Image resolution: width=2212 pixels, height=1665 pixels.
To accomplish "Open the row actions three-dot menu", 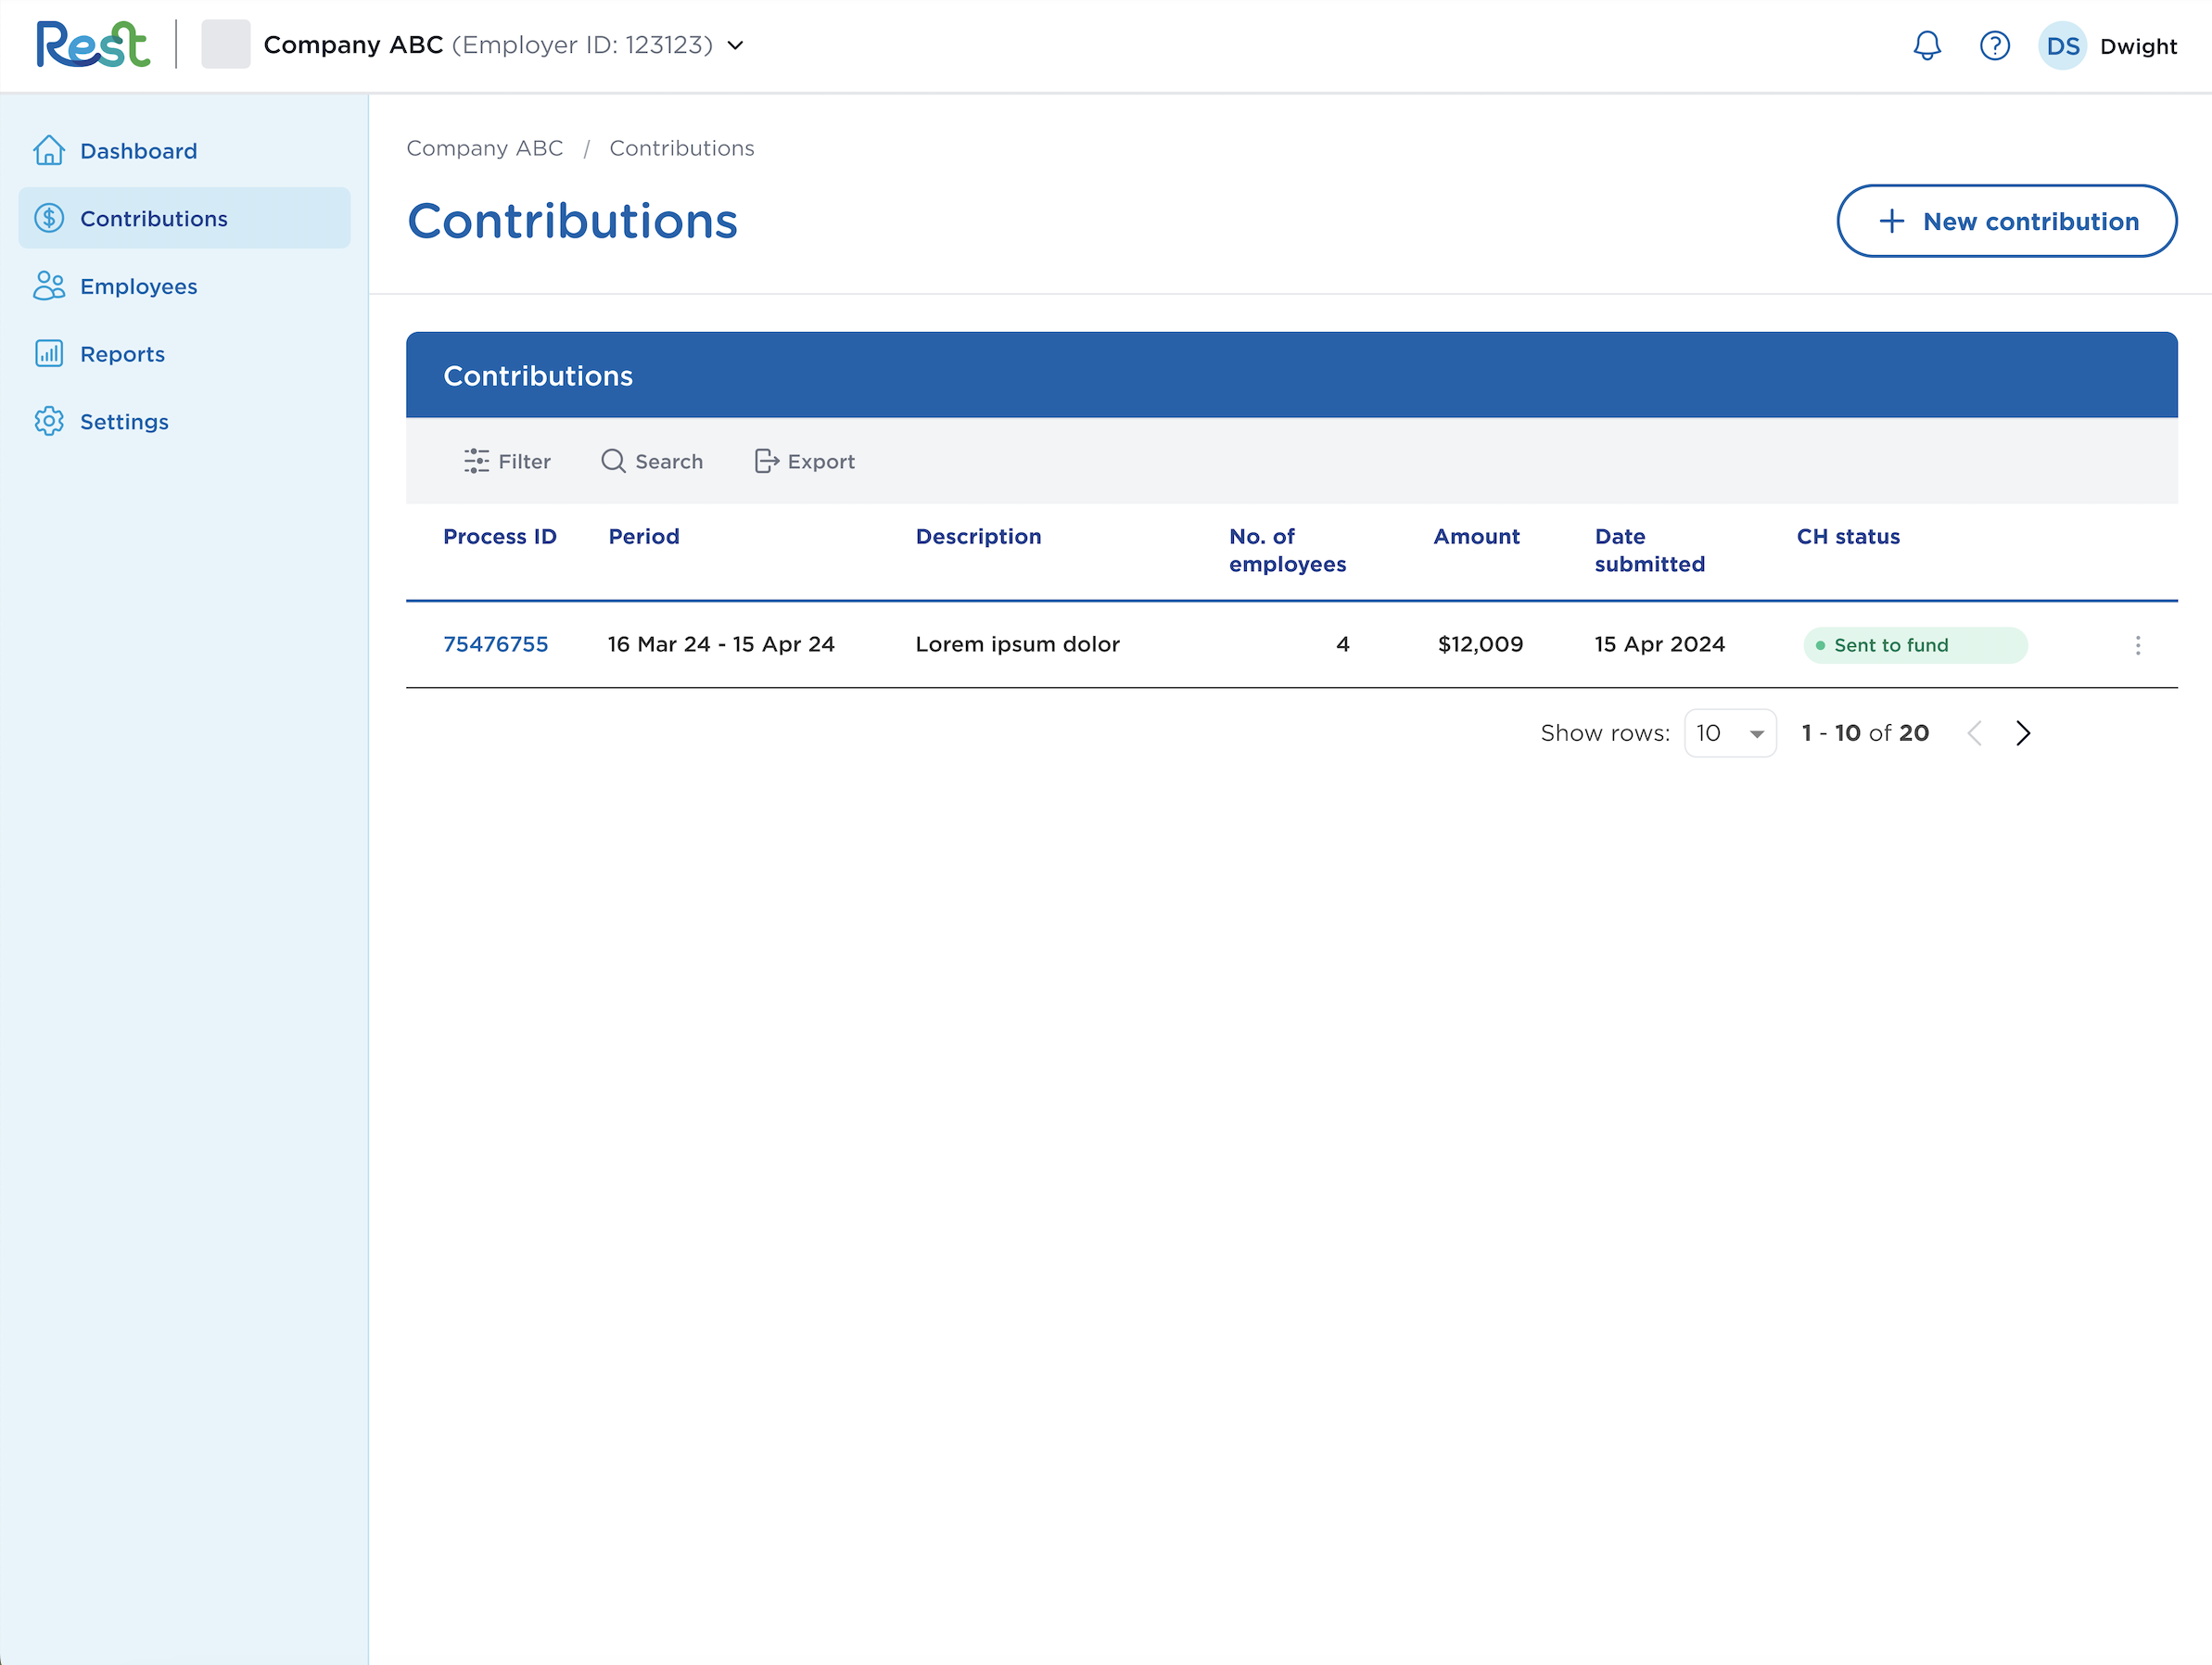I will [2138, 645].
